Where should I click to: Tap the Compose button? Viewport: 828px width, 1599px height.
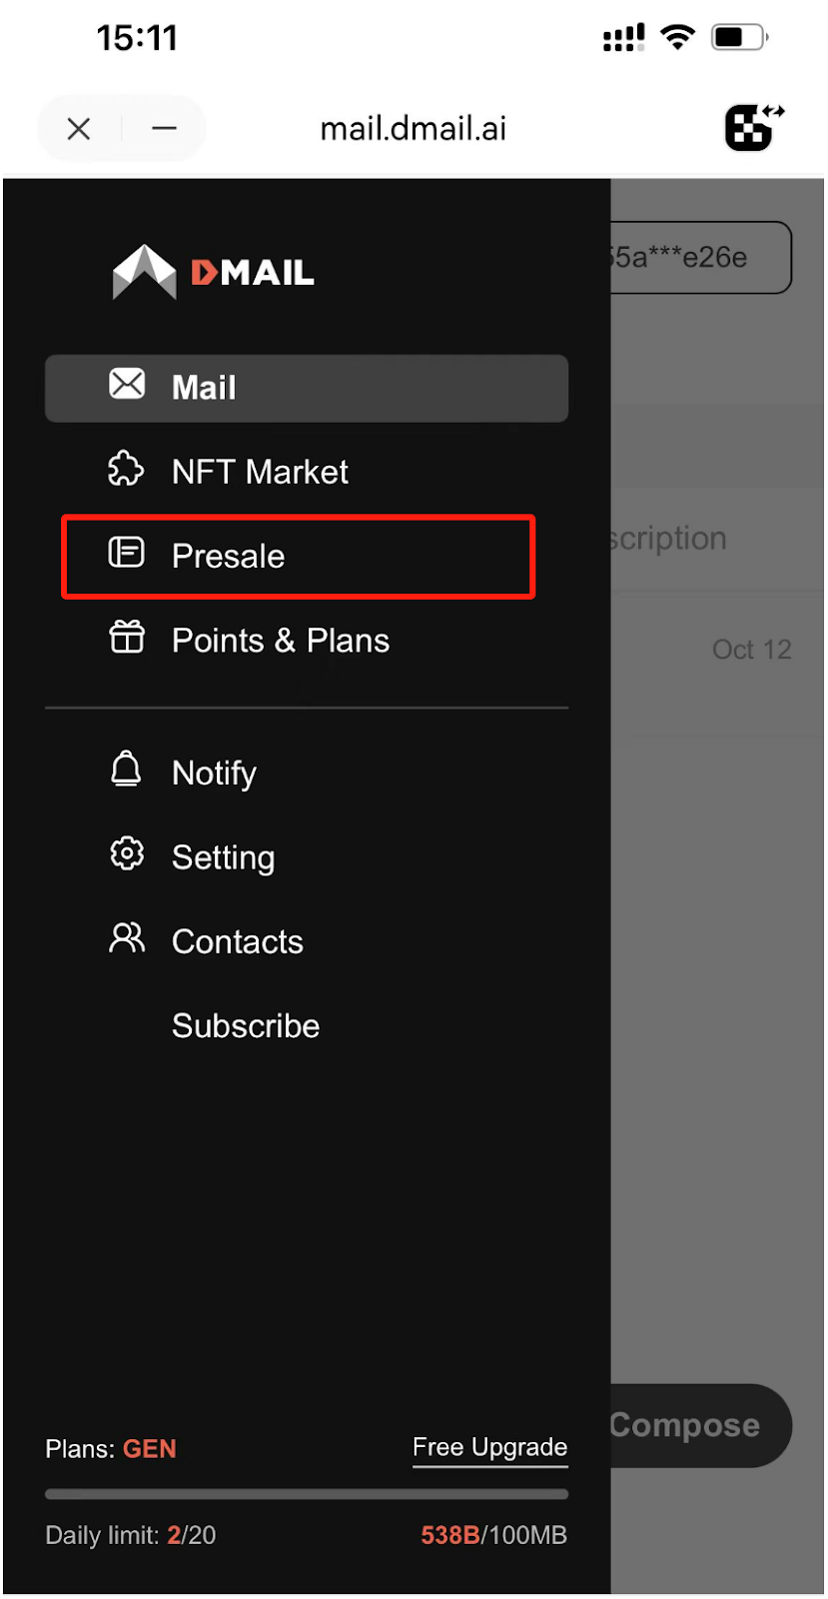click(x=700, y=1425)
